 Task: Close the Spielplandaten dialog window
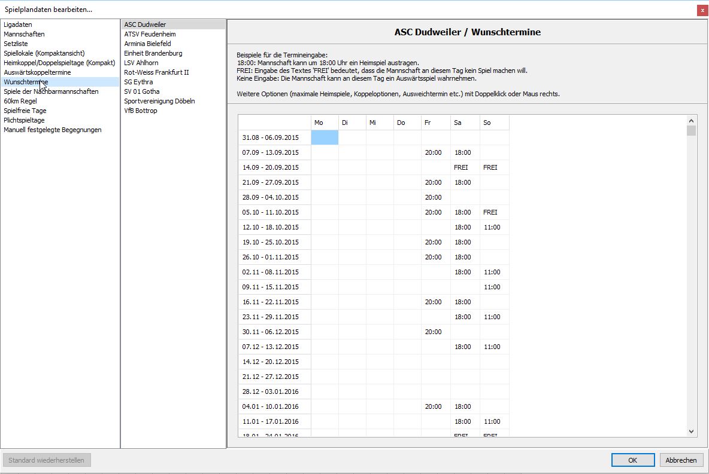(x=702, y=10)
